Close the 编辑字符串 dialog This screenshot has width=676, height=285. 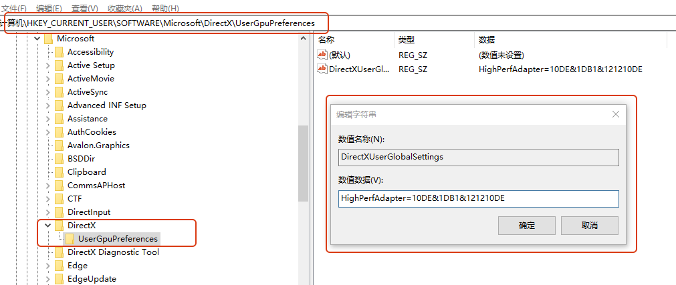click(x=616, y=114)
